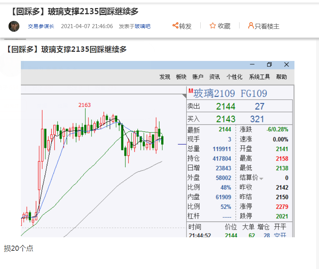Click the 转发 share icon
Viewport: 319px width, 269px height.
175,26
